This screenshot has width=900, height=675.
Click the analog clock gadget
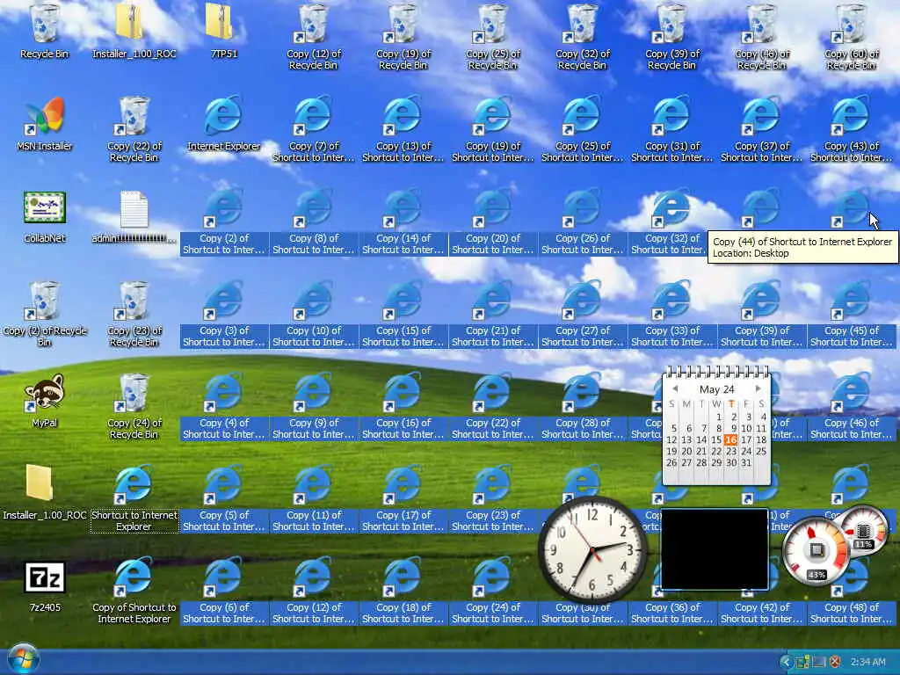pos(592,549)
